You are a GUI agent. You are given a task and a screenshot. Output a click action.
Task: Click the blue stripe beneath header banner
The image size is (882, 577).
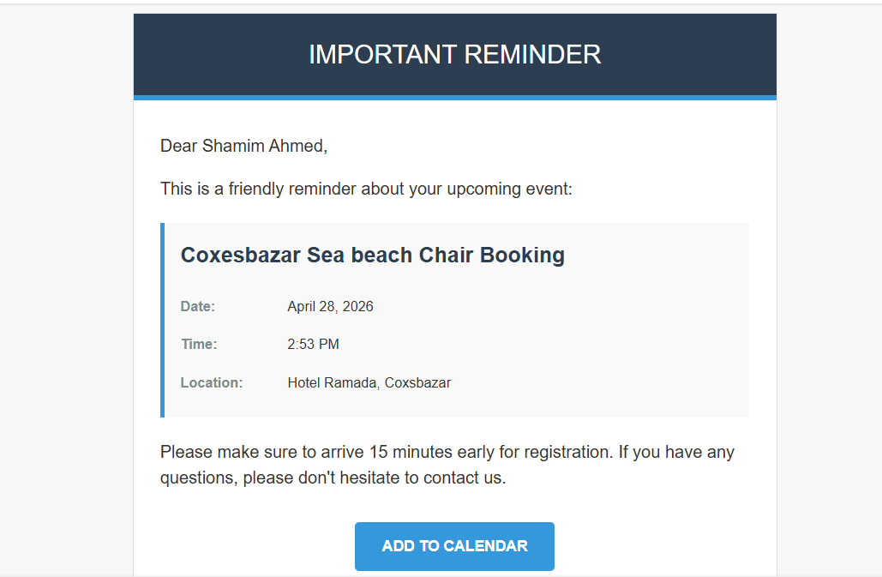(x=454, y=98)
